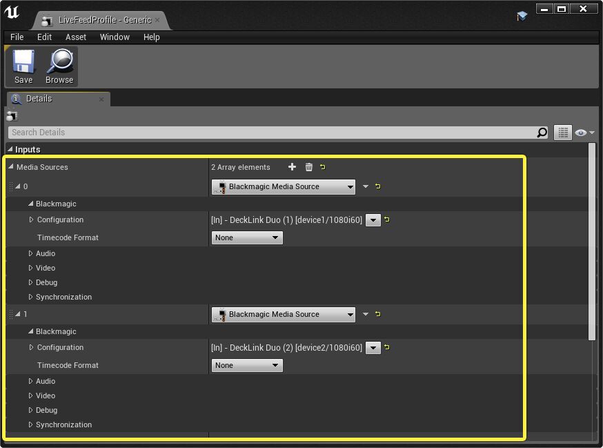Open Configuration dropdown showing DeckLink Duo (2)
Screen dimensions: 603x448
[373, 348]
